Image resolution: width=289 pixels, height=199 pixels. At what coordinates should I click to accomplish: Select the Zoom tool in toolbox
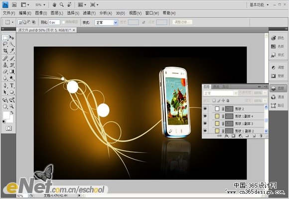(x=12, y=106)
